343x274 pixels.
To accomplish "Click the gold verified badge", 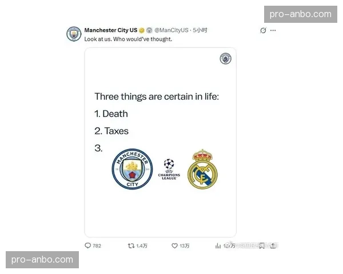I will (142, 30).
